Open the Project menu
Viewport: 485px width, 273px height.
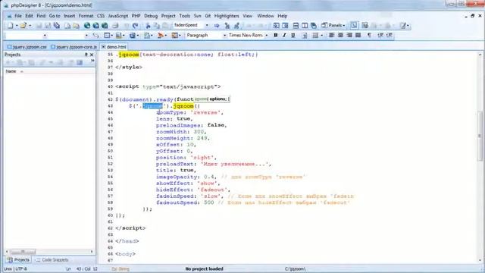(x=168, y=16)
